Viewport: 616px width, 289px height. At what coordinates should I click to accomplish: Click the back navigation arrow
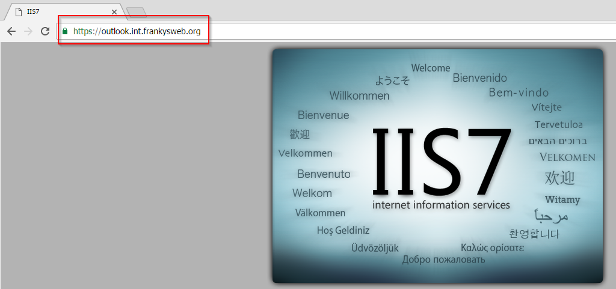(x=11, y=31)
